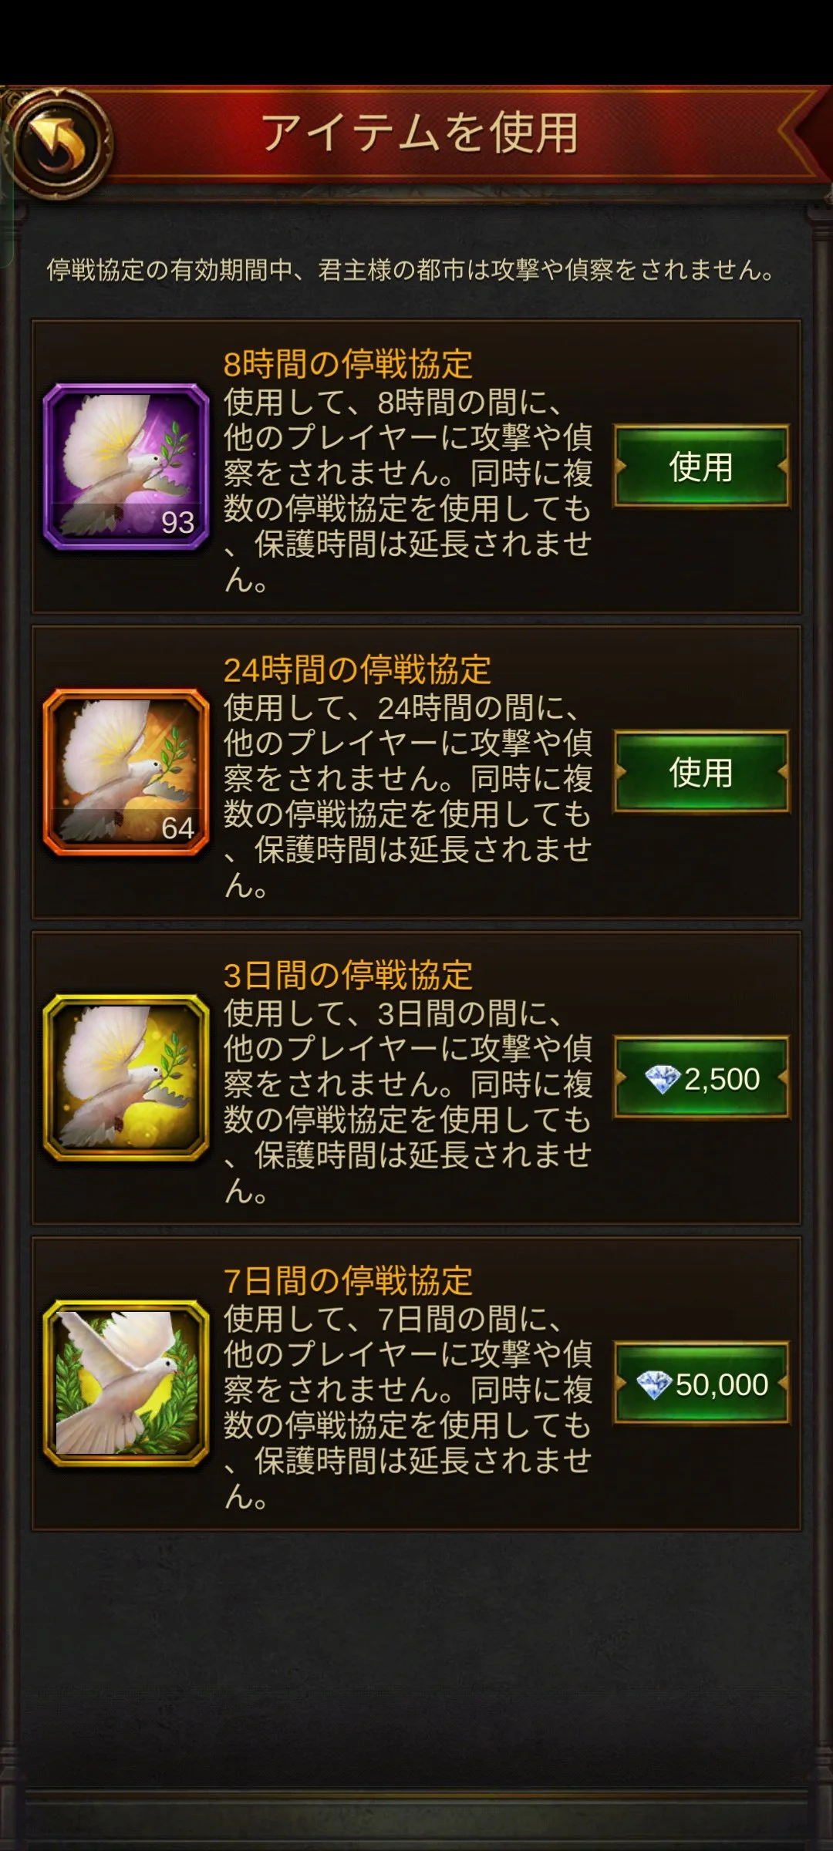Click the 64 quantity badge on 24-hour item

coord(177,828)
